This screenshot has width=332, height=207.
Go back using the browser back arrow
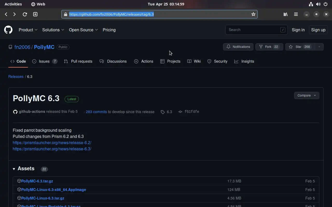pyautogui.click(x=6, y=14)
